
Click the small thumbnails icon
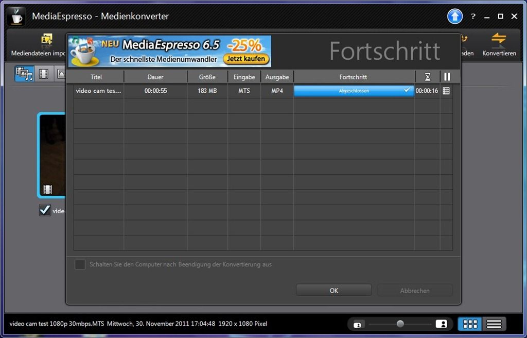(x=358, y=325)
